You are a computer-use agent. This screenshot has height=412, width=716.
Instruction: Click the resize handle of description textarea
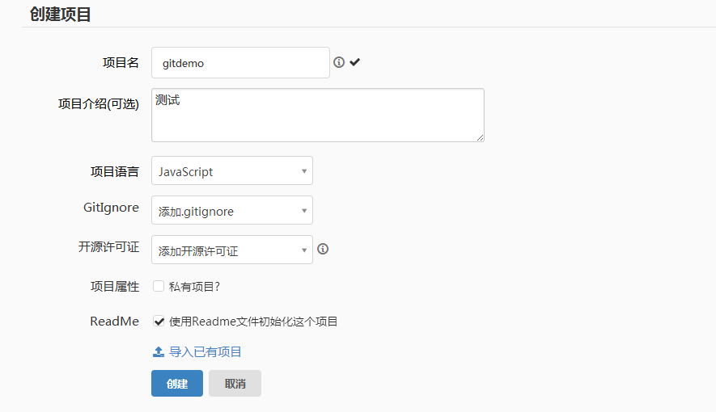481,137
